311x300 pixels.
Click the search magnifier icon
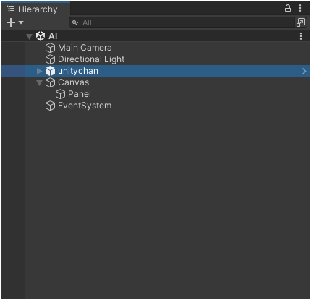(75, 22)
